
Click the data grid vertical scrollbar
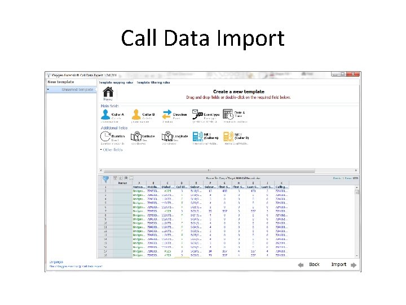coord(357,192)
